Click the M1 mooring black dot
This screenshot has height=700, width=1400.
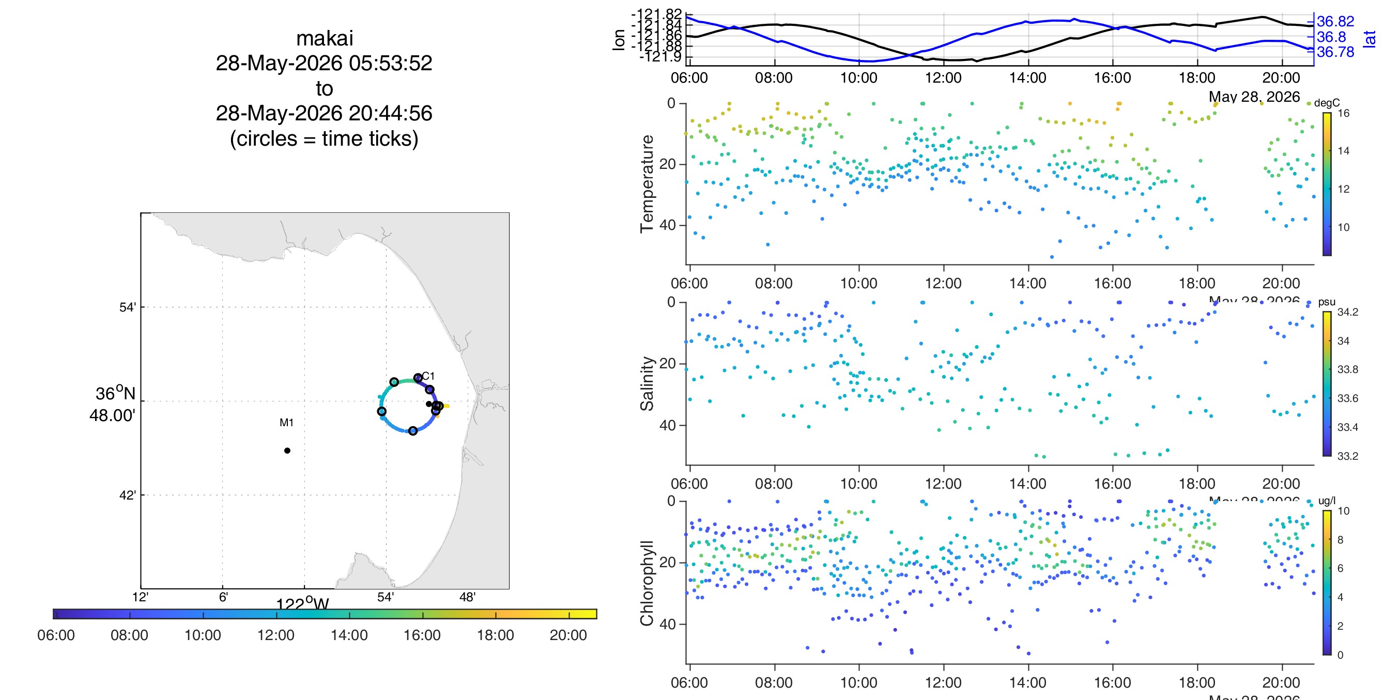click(x=287, y=450)
